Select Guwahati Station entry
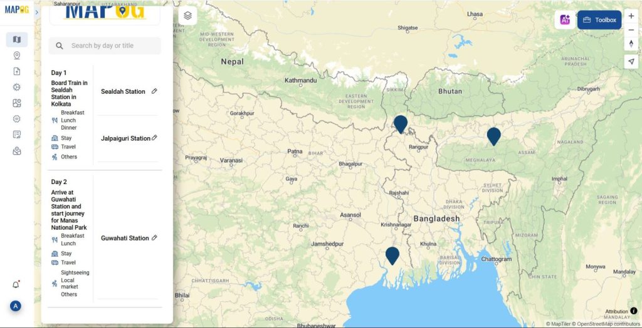This screenshot has height=328, width=642. tap(125, 238)
